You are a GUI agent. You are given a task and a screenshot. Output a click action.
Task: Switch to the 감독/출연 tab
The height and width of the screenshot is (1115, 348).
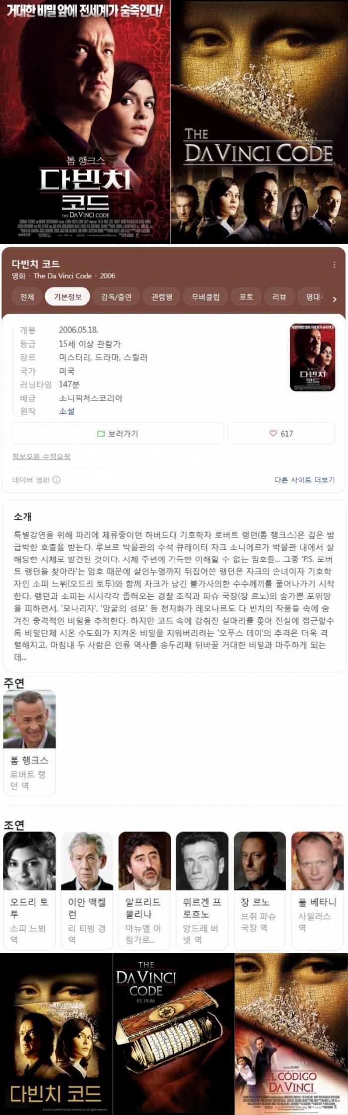point(117,297)
